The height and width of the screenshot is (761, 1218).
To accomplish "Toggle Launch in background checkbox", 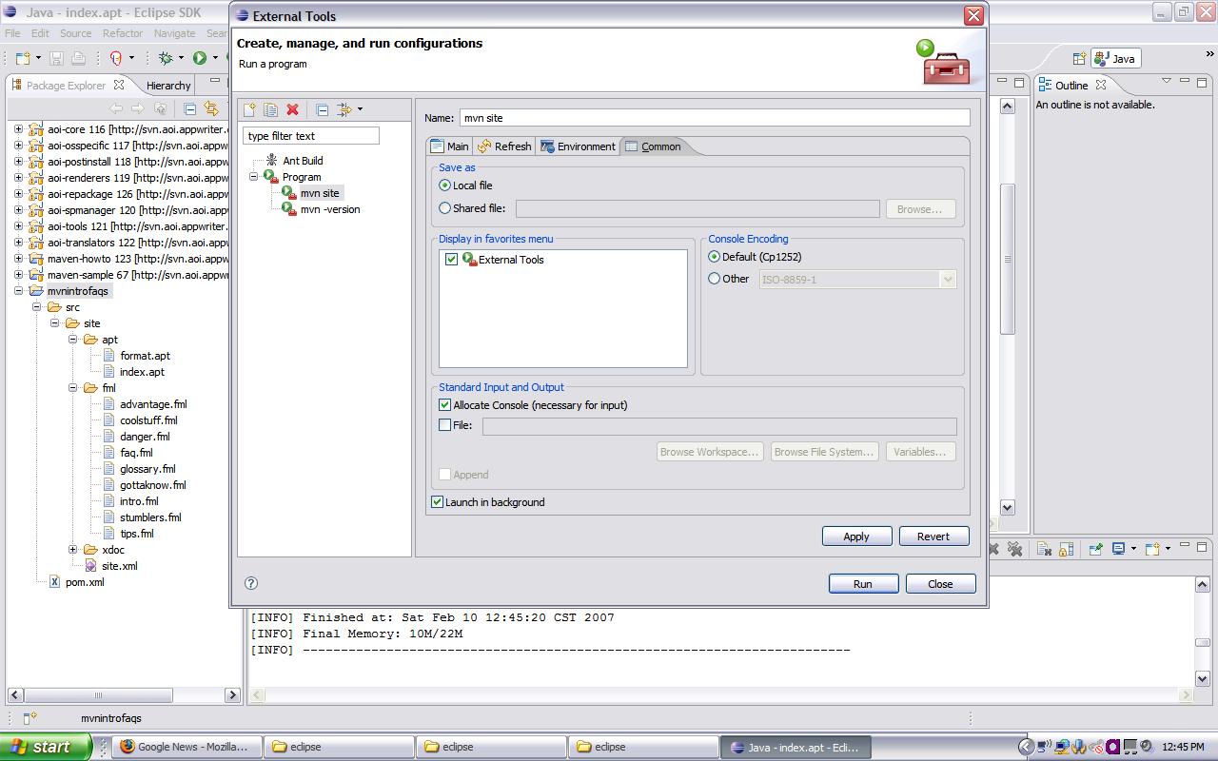I will (x=438, y=502).
